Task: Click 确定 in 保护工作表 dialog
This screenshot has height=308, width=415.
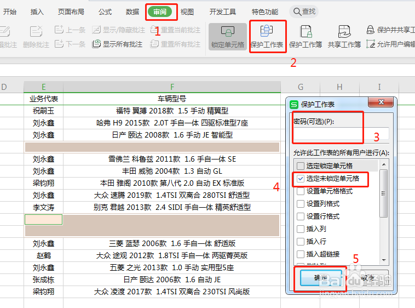Action: [x=321, y=278]
